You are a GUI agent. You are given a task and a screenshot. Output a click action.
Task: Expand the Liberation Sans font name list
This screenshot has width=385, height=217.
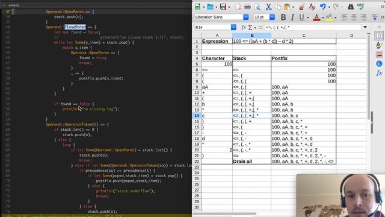click(246, 17)
